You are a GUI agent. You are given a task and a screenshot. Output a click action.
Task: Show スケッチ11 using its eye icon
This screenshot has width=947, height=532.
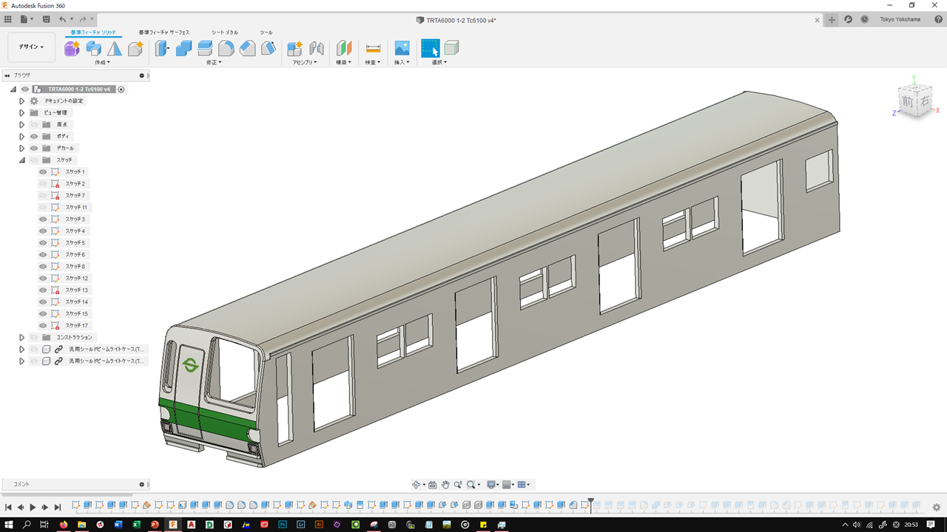click(43, 208)
